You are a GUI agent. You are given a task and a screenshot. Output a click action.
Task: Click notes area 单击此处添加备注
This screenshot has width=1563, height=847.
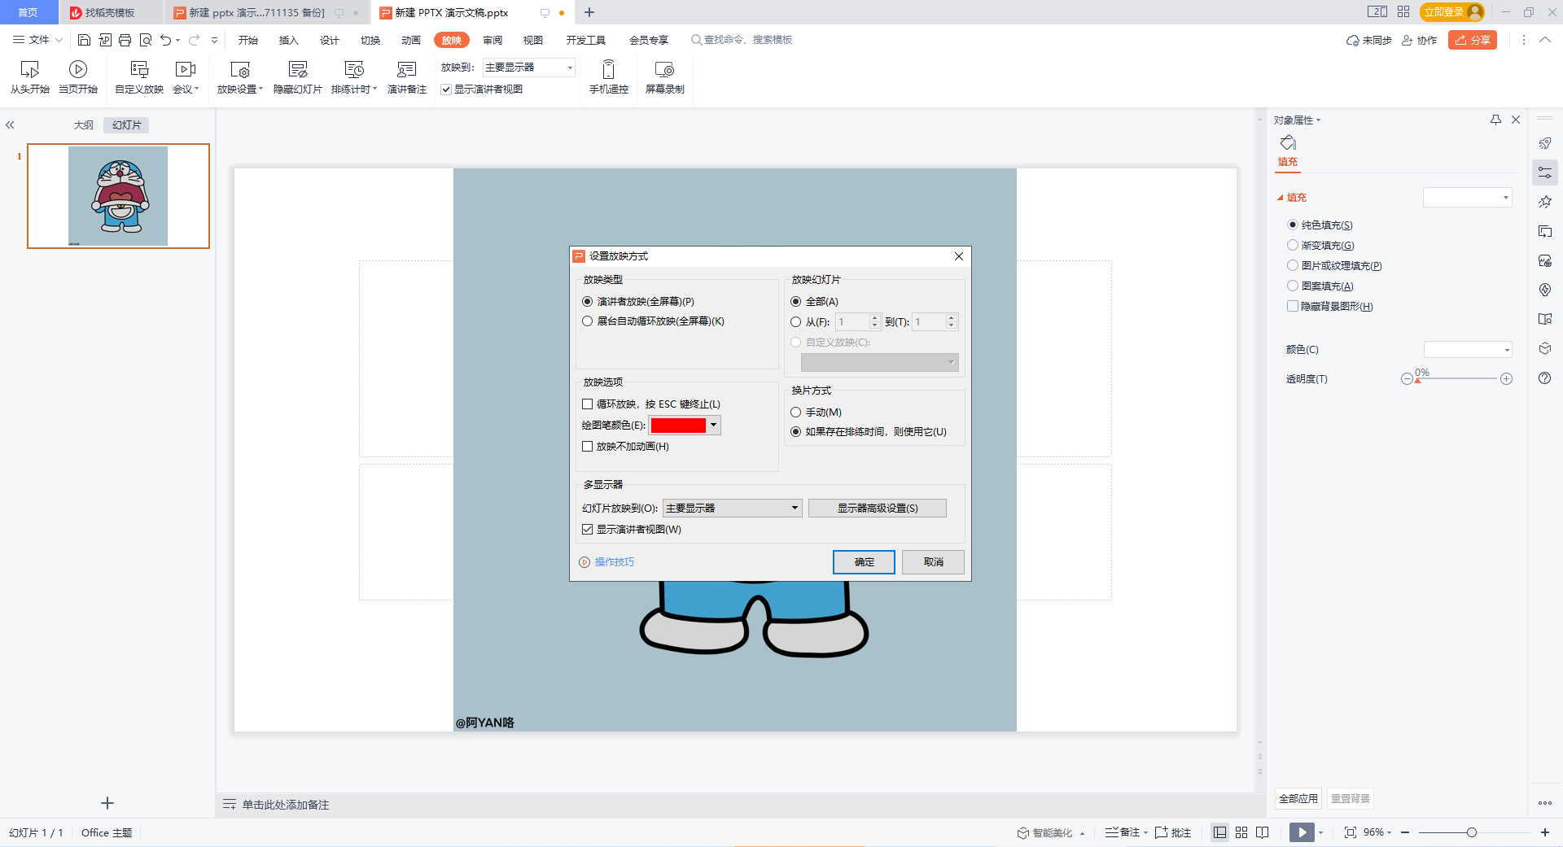coord(286,805)
